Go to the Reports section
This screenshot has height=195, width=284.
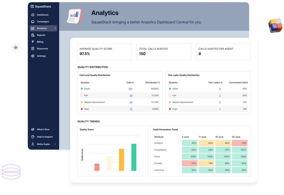point(41,35)
